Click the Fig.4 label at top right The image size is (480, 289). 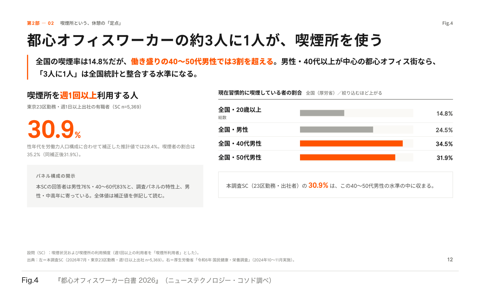coord(447,23)
